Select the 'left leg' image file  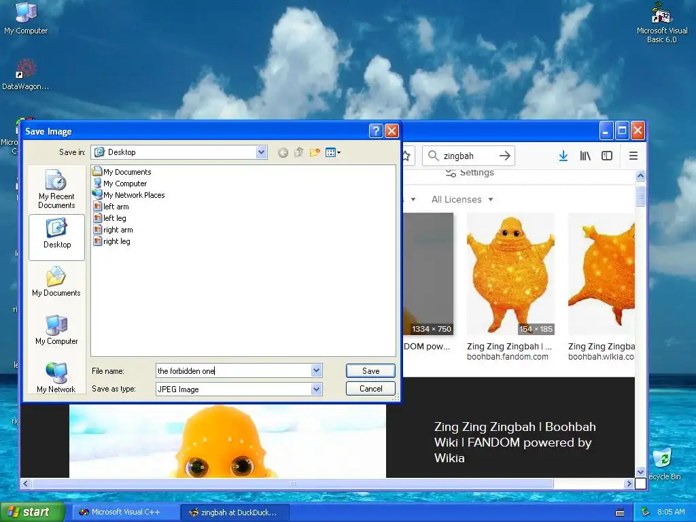tap(109, 218)
